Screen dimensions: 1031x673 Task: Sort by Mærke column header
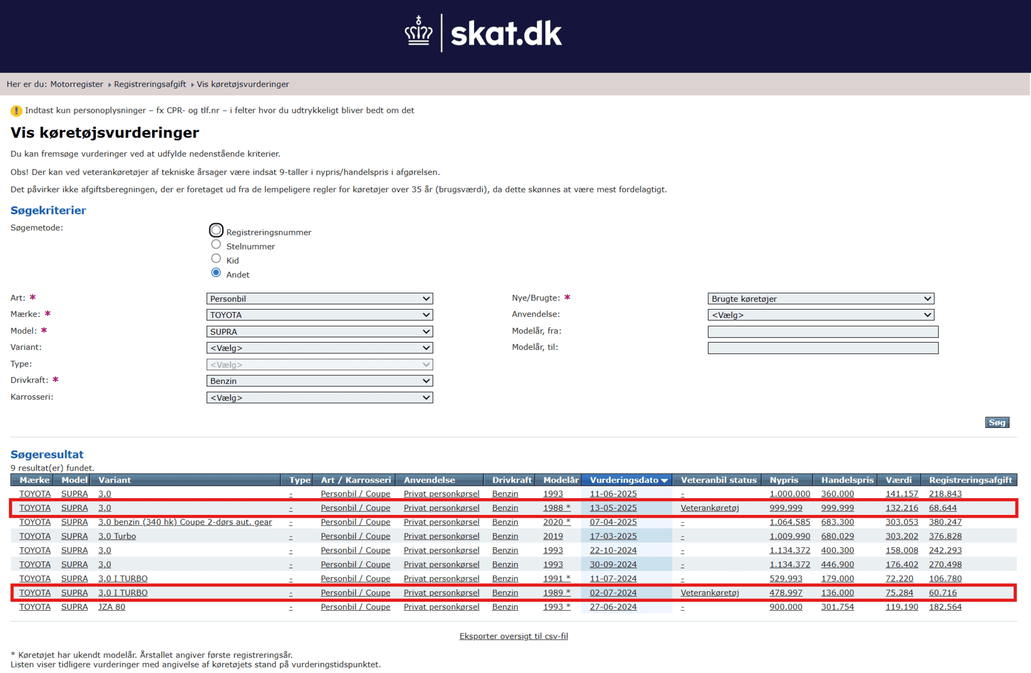[35, 480]
